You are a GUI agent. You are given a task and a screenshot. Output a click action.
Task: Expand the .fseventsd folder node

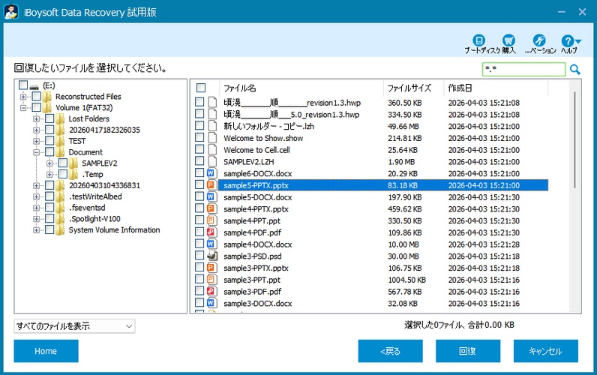tap(36, 208)
